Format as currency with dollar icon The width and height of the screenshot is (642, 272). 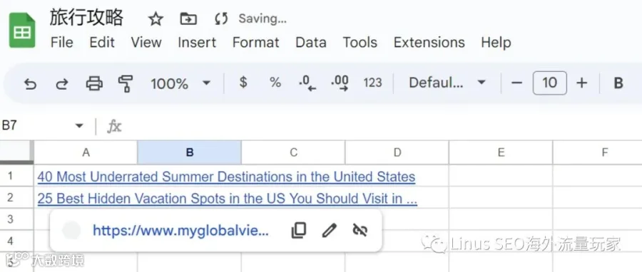pyautogui.click(x=243, y=83)
